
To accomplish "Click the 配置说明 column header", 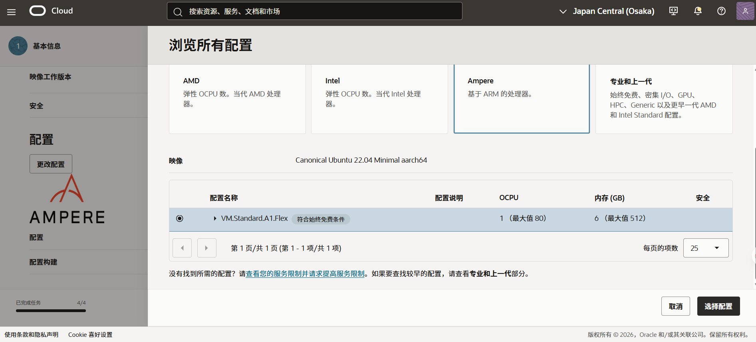I will point(449,198).
